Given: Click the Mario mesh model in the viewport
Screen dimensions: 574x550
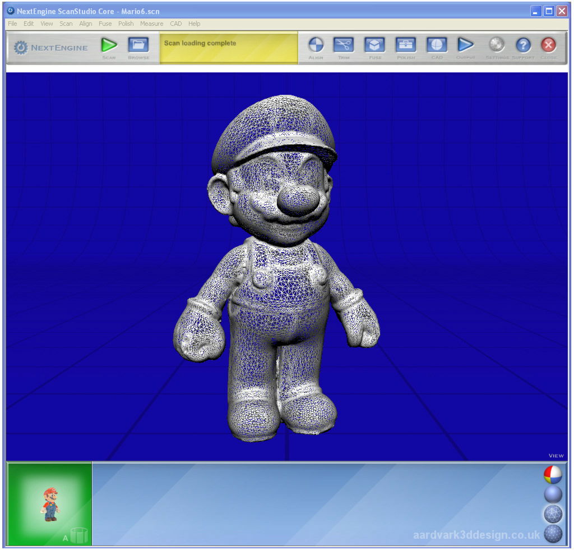Looking at the screenshot, I should 276,268.
